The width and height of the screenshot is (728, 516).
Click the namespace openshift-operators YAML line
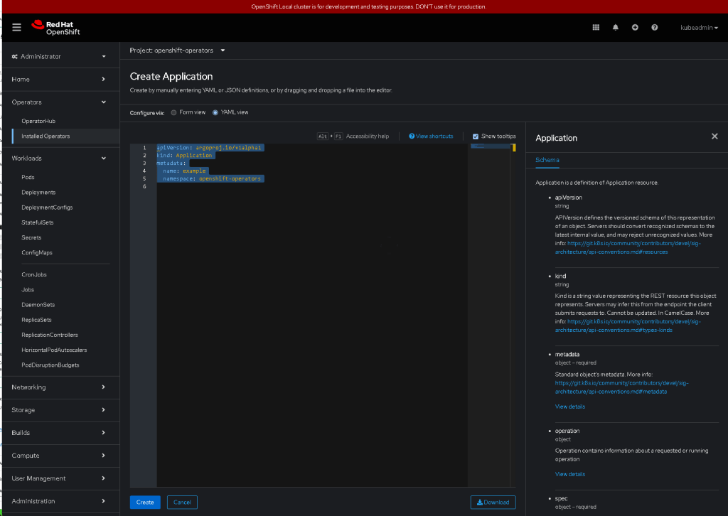(212, 178)
